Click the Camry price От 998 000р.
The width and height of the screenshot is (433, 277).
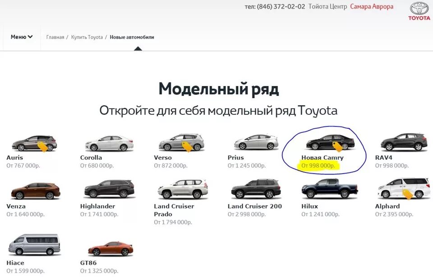pyautogui.click(x=318, y=166)
